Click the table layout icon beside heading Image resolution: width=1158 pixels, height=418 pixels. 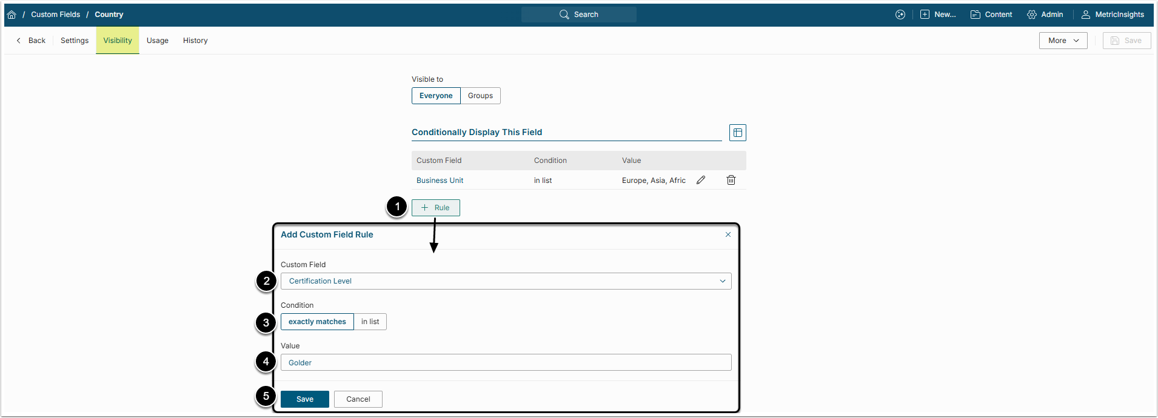coord(738,133)
